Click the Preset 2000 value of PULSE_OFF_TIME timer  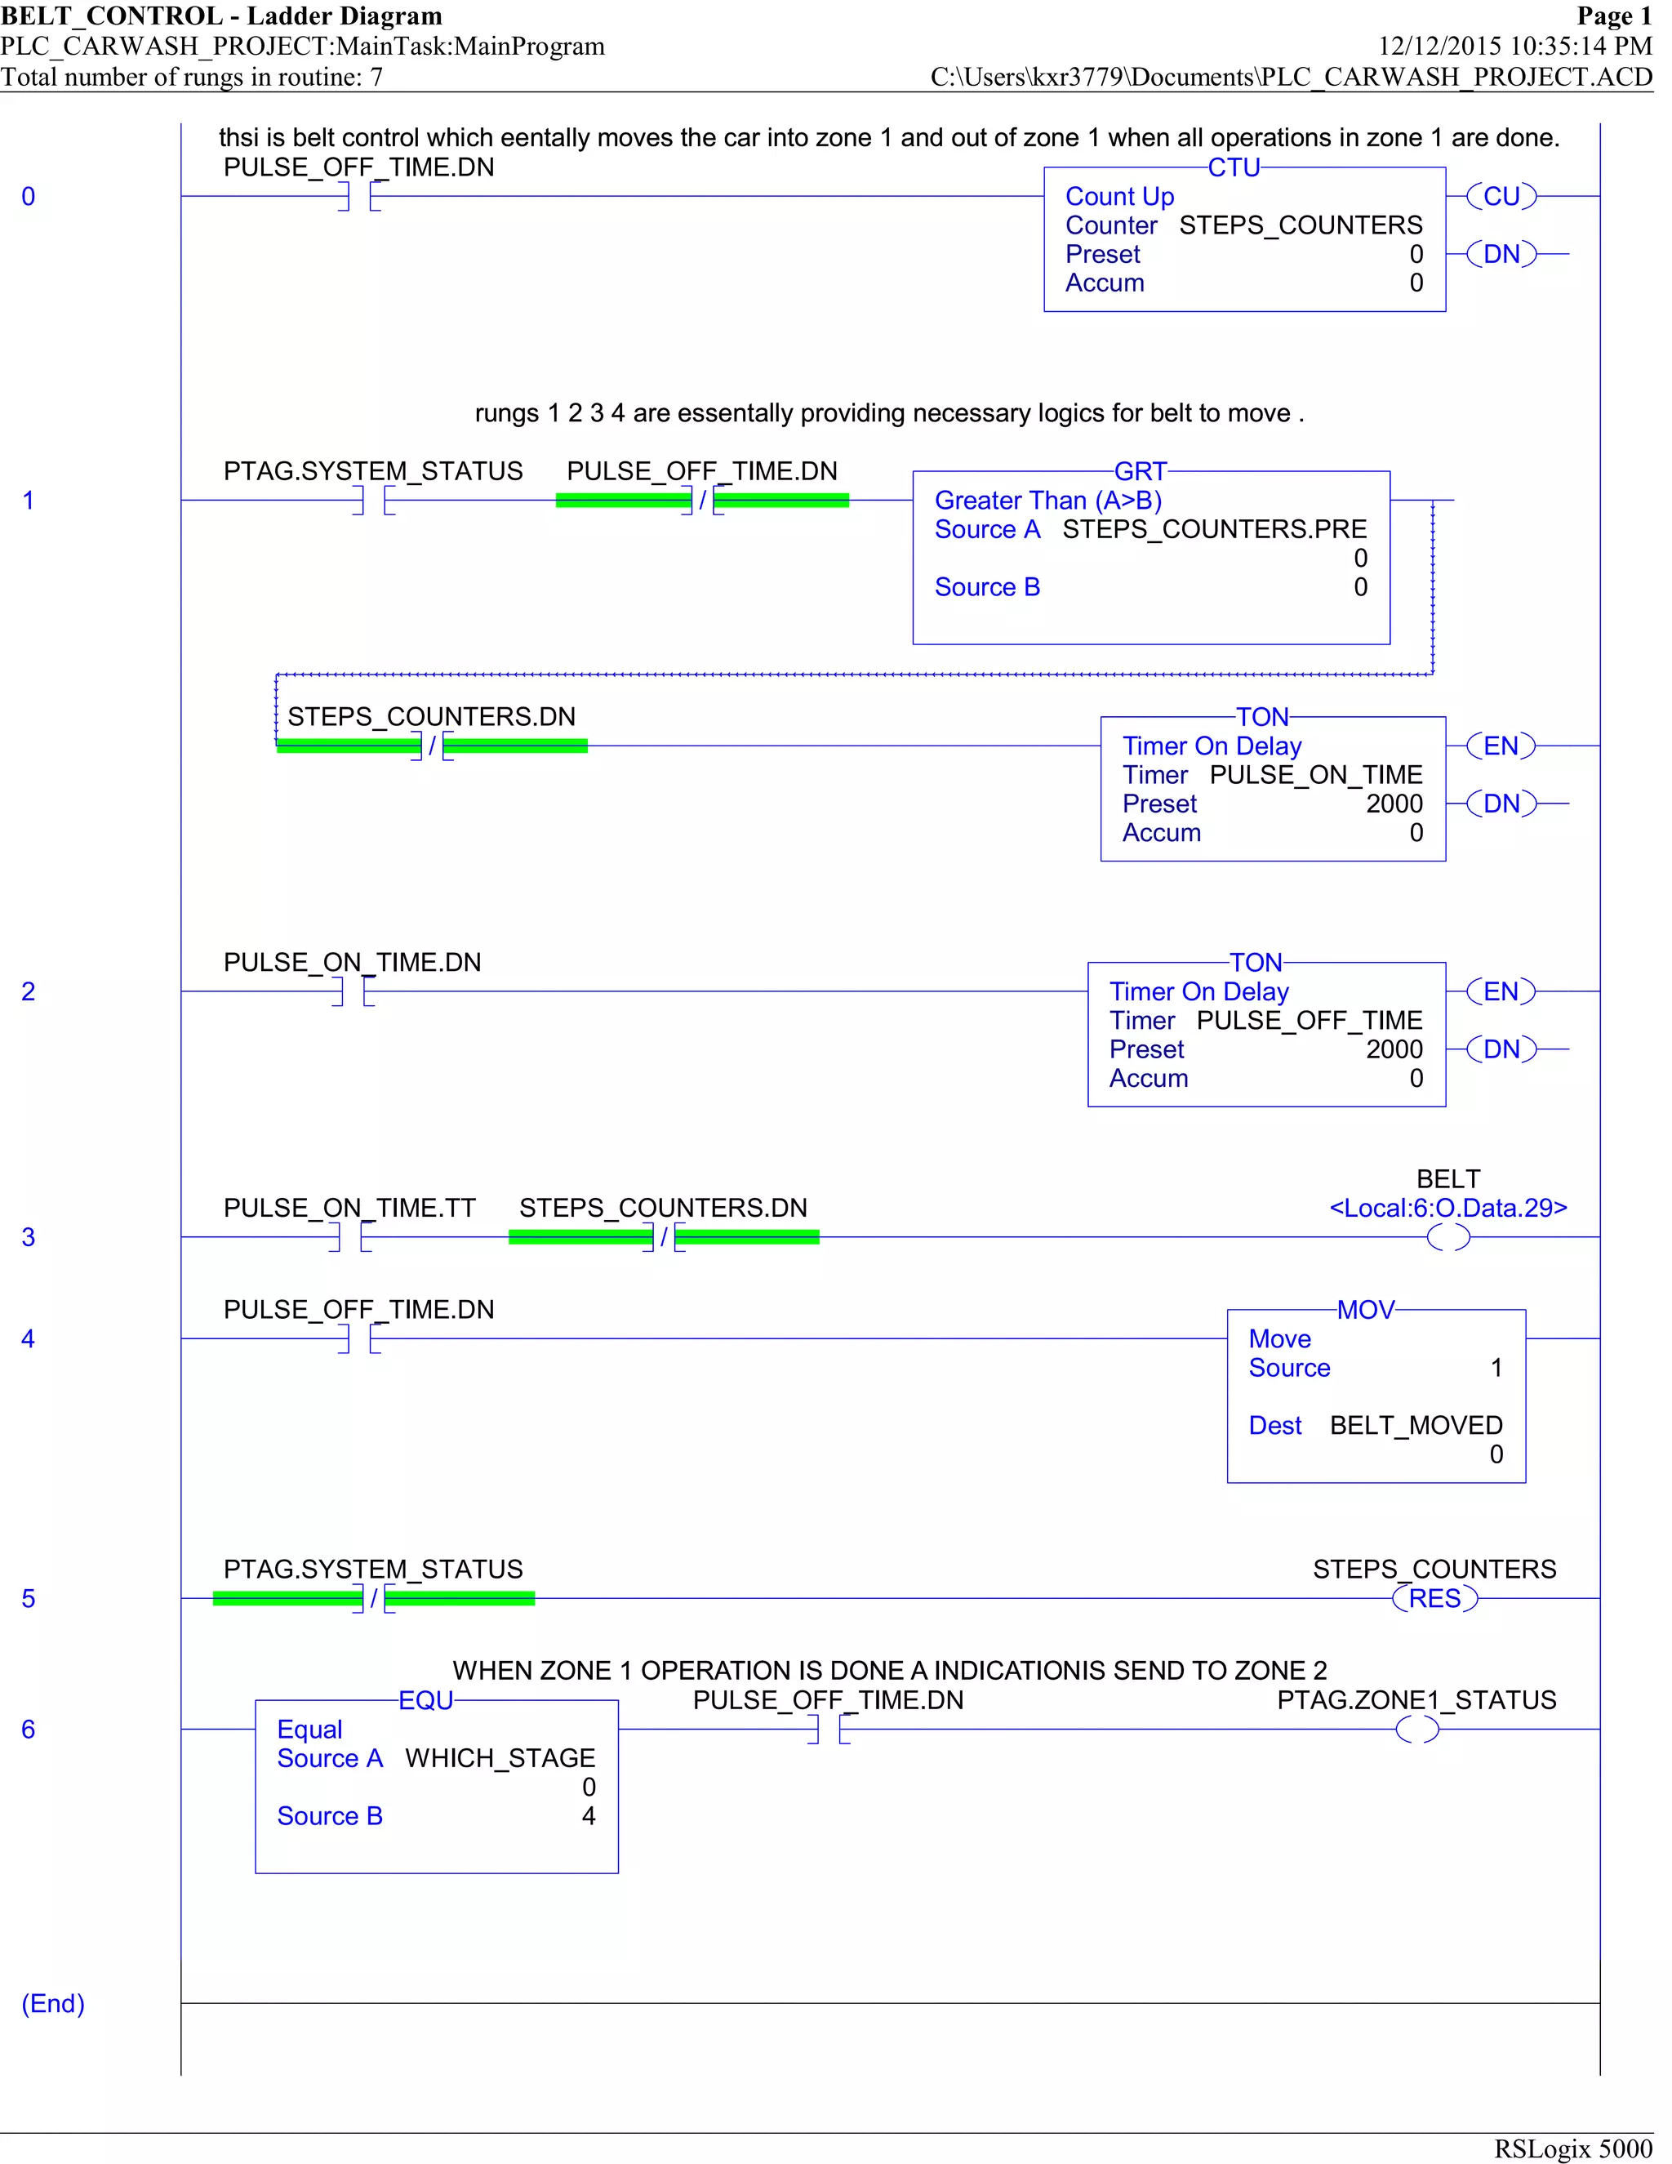click(1394, 1049)
